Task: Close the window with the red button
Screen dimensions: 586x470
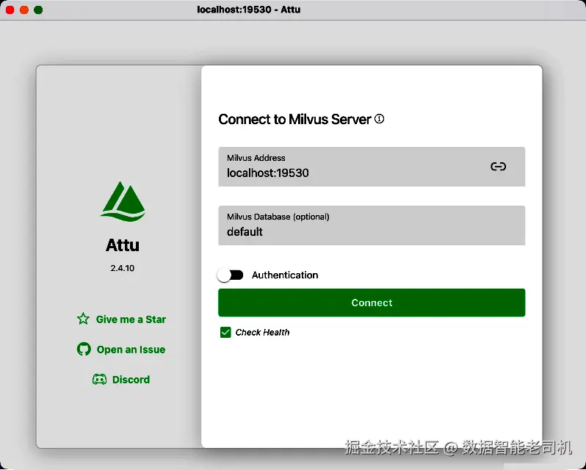Action: 10,10
